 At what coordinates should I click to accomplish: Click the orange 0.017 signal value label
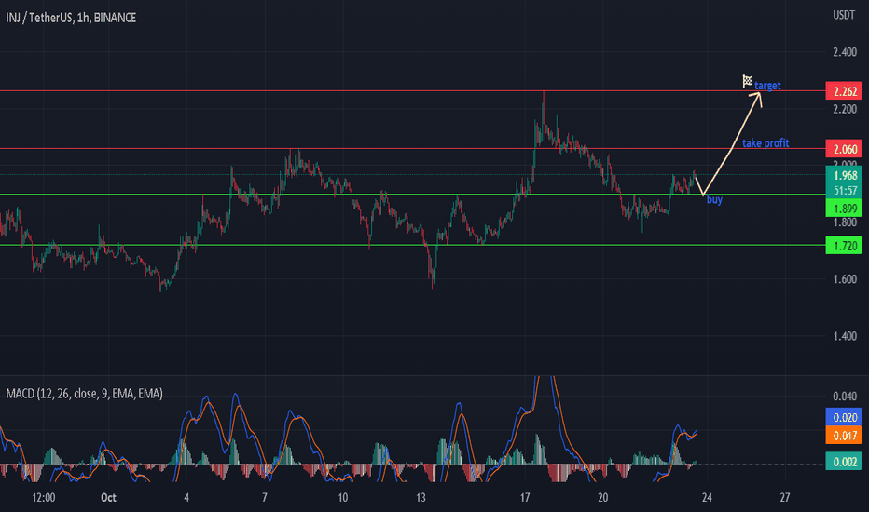coord(844,436)
